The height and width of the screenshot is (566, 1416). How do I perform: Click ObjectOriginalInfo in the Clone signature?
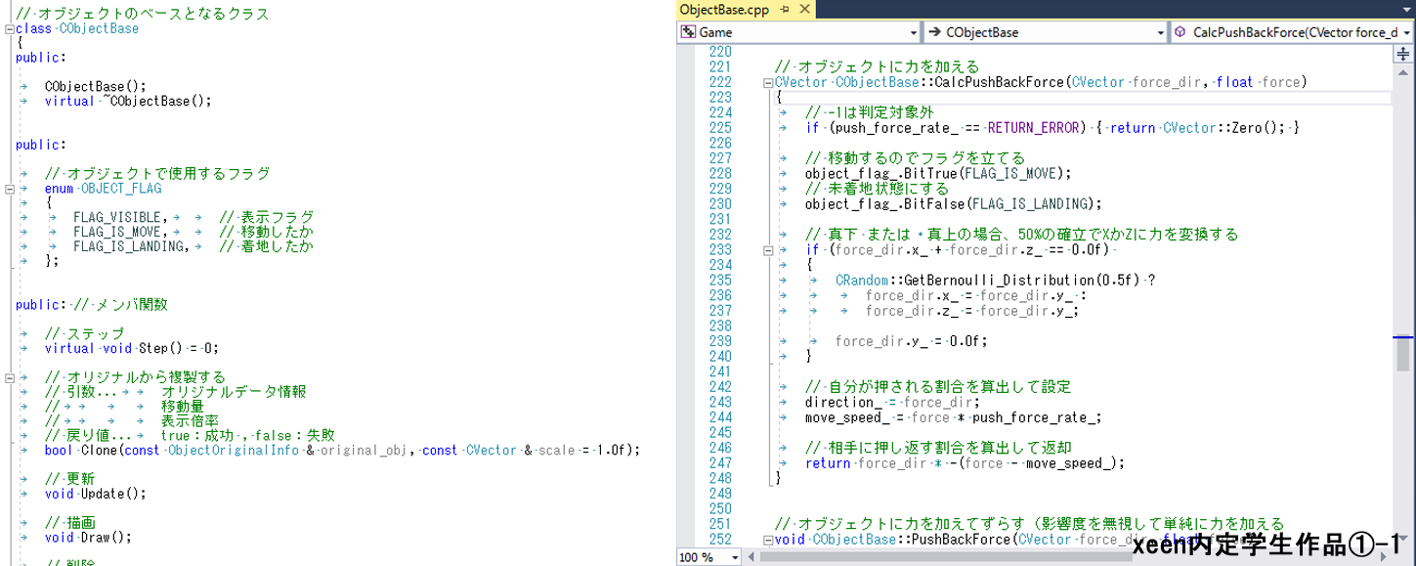234,451
